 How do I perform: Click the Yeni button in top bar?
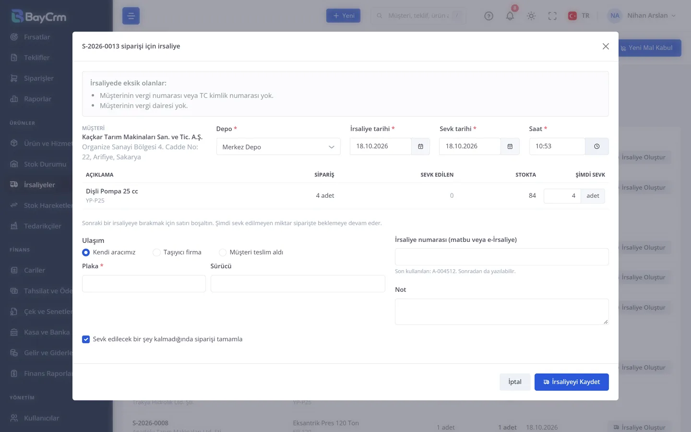point(343,16)
